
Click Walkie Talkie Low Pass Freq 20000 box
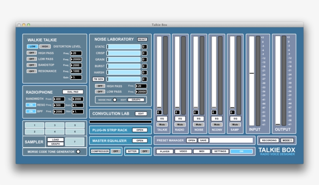click(x=76, y=59)
